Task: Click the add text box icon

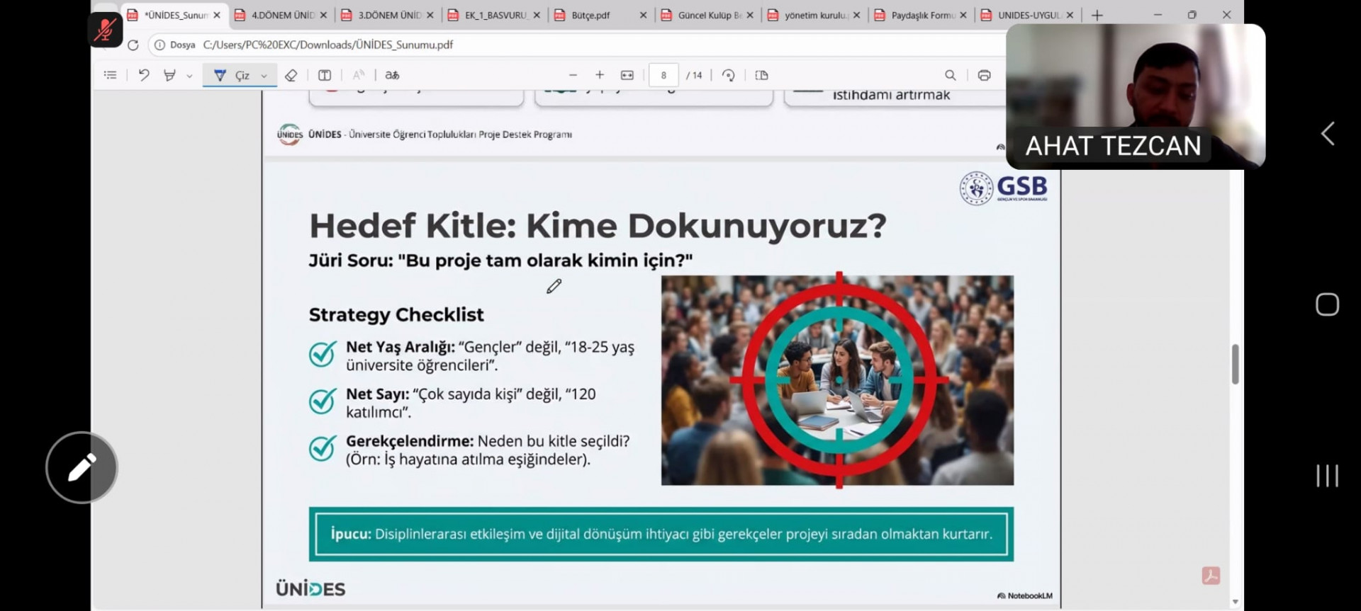Action: (325, 75)
